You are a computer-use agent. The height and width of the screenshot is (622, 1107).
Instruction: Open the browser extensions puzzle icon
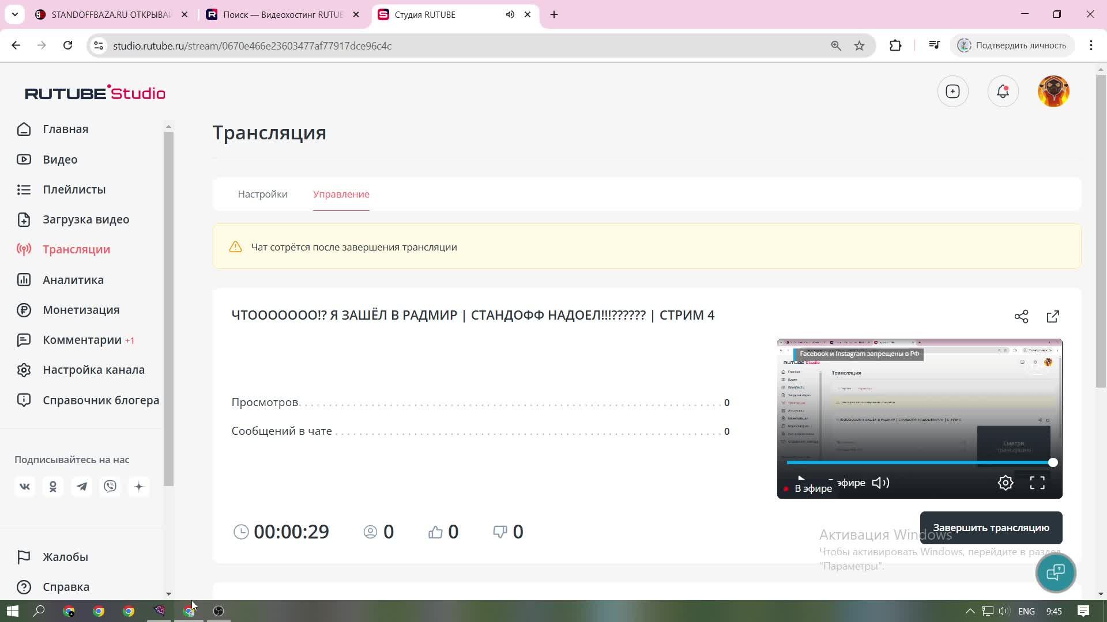(x=895, y=45)
